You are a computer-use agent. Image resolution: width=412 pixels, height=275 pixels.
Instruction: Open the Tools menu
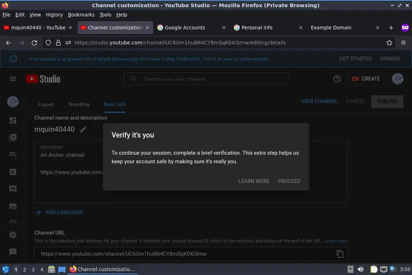pos(106,15)
